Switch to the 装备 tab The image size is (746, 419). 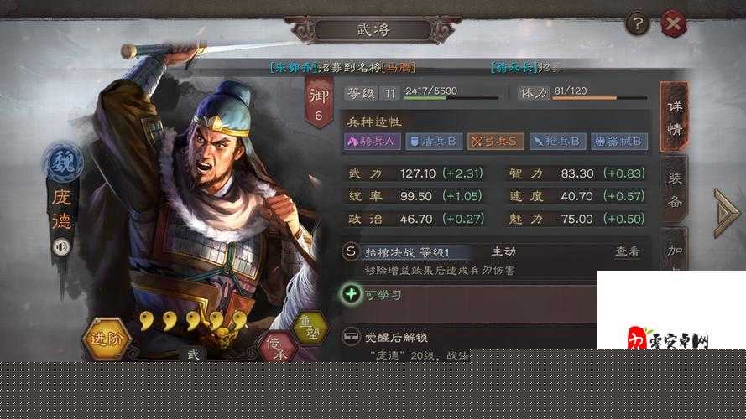pos(674,190)
